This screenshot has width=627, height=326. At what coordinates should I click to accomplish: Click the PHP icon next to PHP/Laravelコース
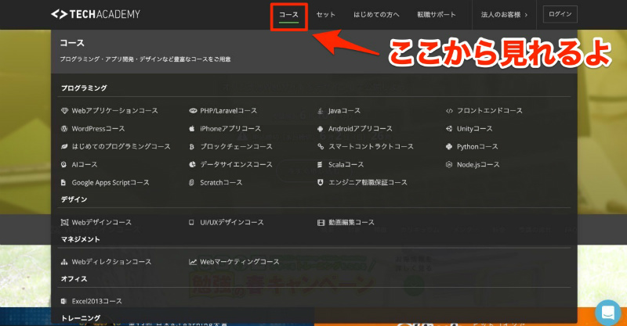(193, 111)
